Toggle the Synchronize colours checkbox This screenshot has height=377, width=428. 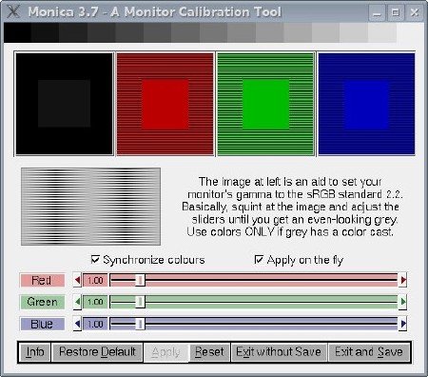pos(95,259)
